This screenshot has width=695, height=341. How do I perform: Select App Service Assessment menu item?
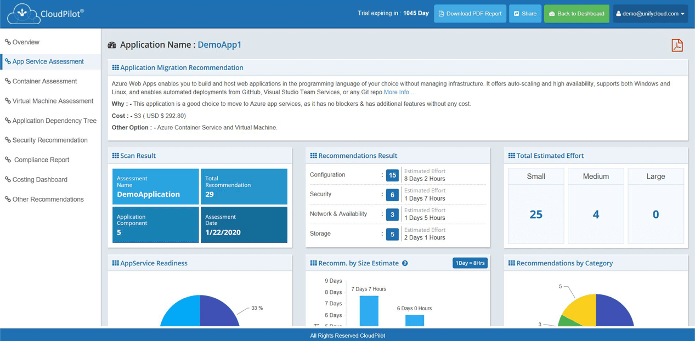[x=50, y=61]
